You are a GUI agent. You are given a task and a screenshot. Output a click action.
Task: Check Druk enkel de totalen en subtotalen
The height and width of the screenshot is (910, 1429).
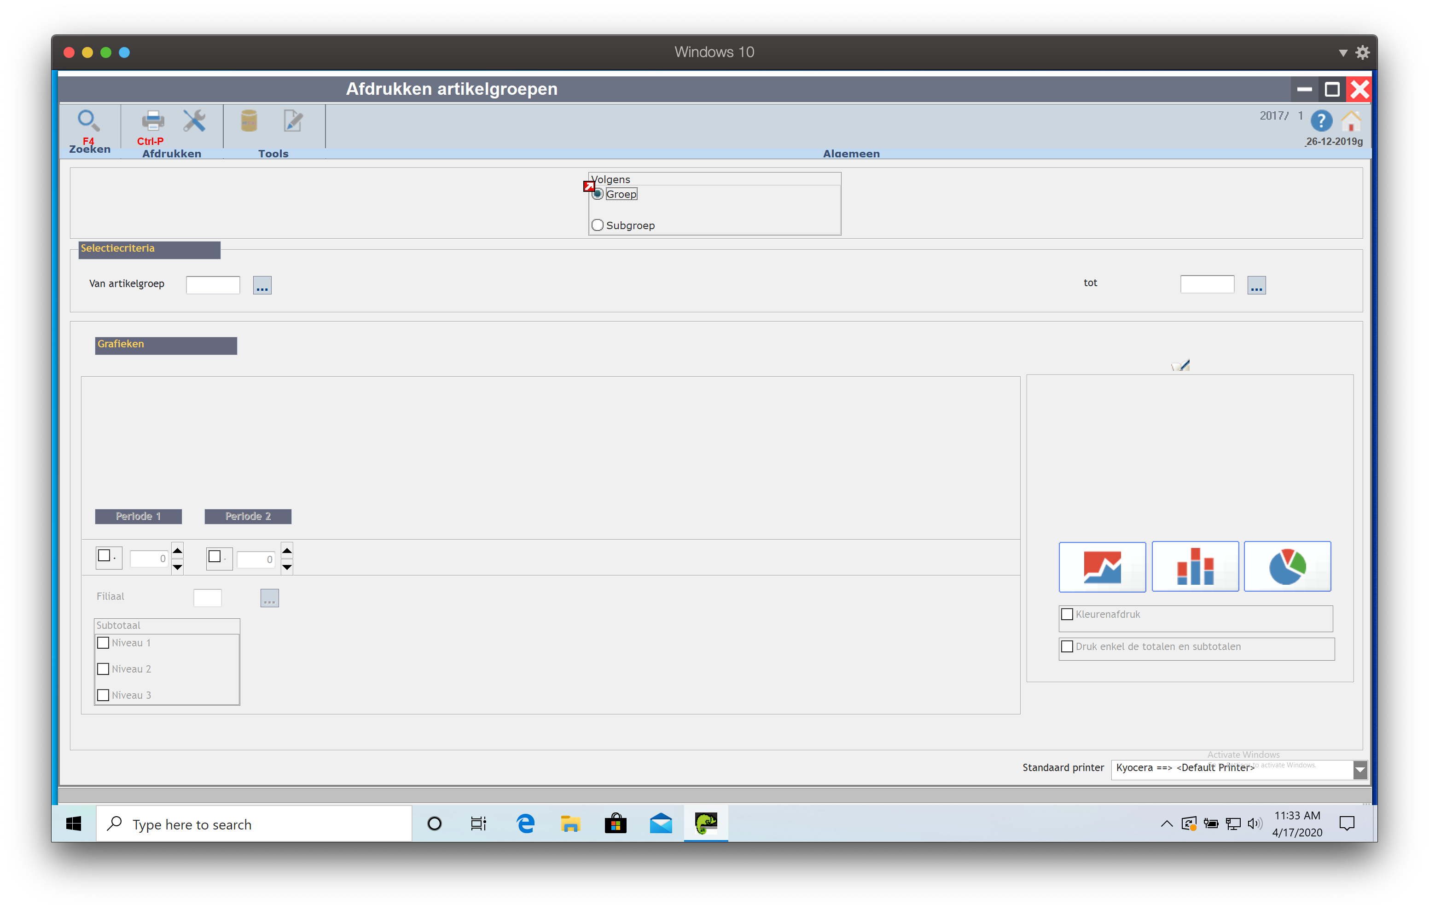[x=1067, y=646]
